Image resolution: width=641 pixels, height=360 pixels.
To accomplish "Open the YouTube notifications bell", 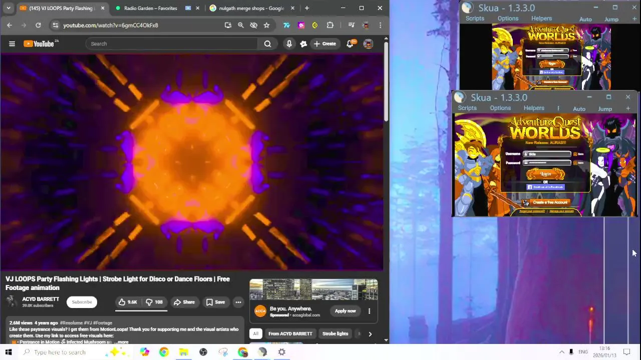I will (350, 43).
